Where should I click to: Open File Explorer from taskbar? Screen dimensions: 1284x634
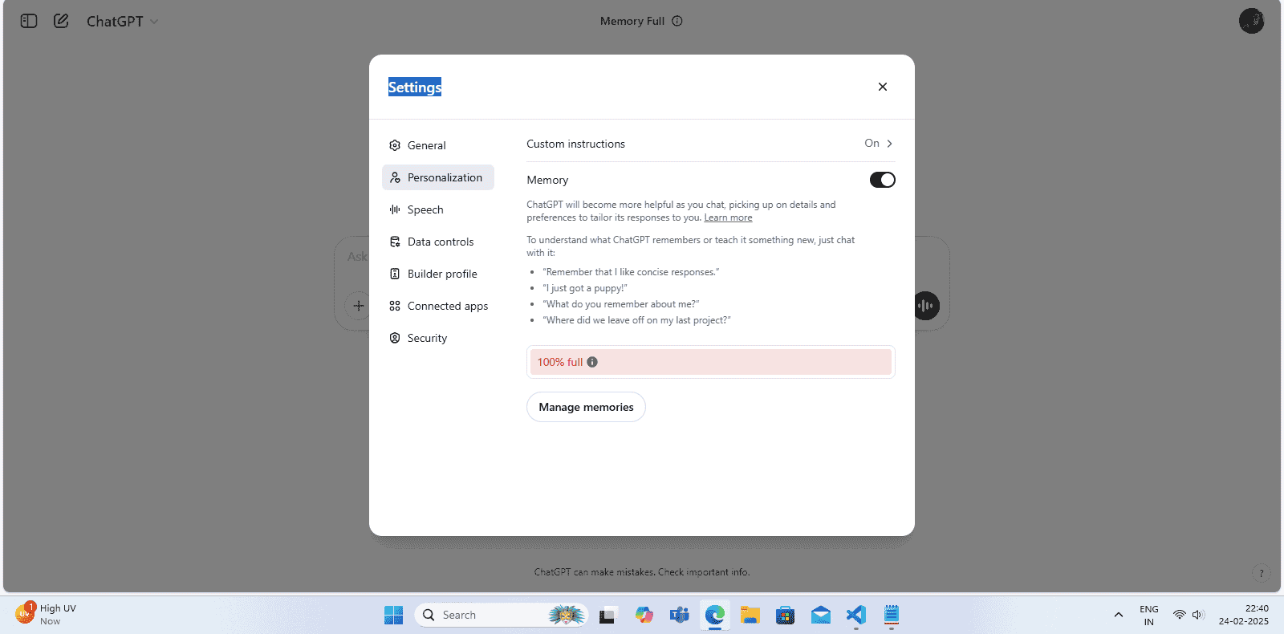point(750,616)
